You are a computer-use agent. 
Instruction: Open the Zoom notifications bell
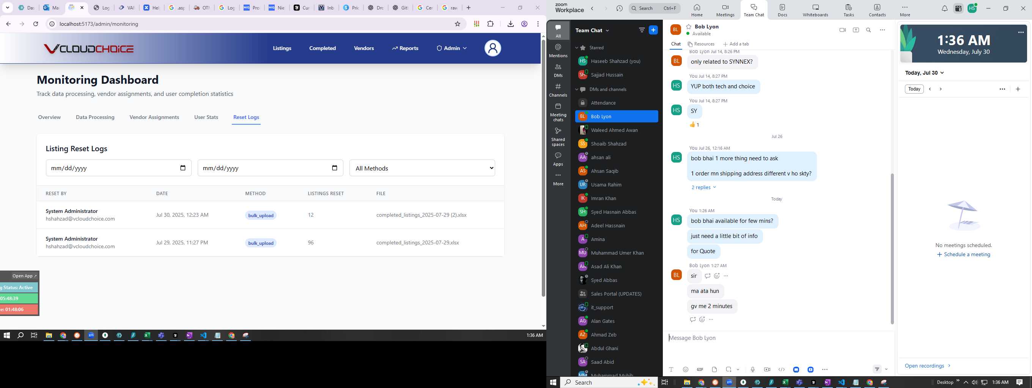[x=944, y=8]
